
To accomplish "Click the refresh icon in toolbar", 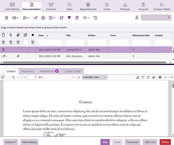I will (61, 18).
